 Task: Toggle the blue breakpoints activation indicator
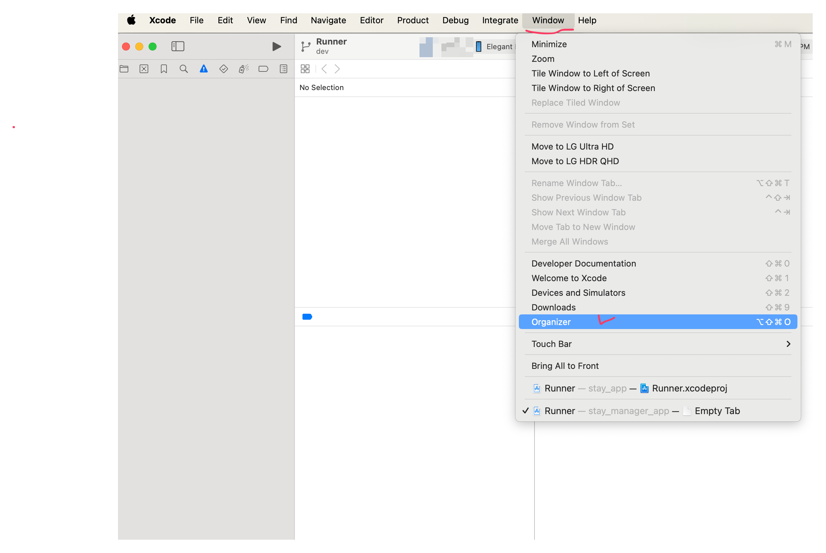tap(307, 317)
